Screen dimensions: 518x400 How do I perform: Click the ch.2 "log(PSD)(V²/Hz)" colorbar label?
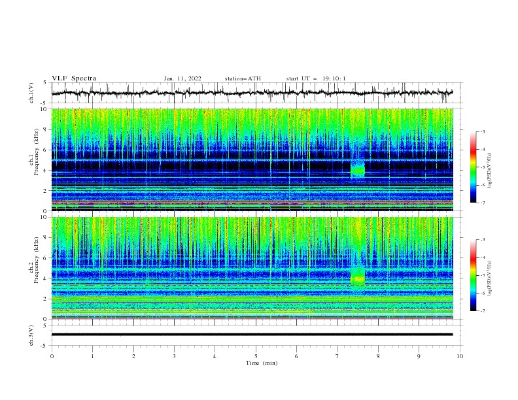[490, 278]
